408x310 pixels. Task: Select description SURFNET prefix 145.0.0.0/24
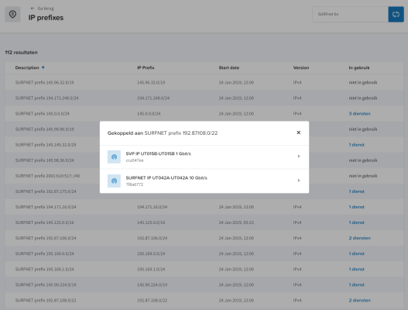pyautogui.click(x=42, y=114)
